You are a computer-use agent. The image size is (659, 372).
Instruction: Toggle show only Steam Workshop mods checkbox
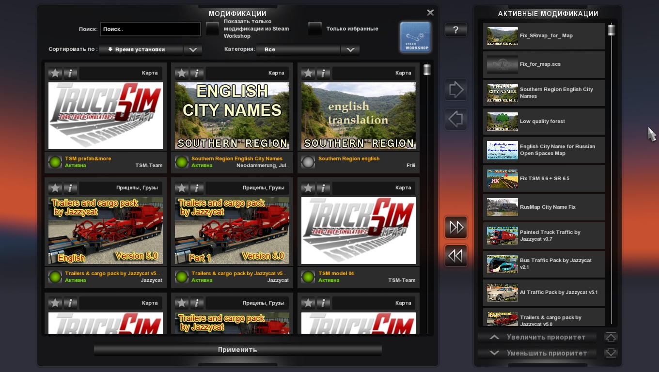click(x=212, y=29)
